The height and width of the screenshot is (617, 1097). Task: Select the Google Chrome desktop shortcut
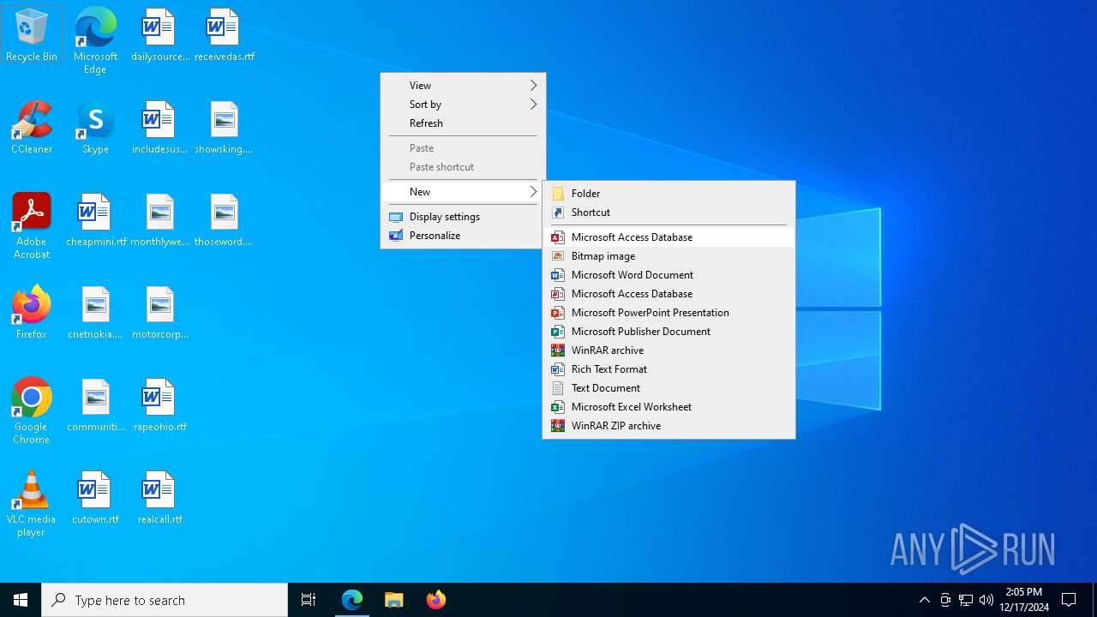coord(32,410)
